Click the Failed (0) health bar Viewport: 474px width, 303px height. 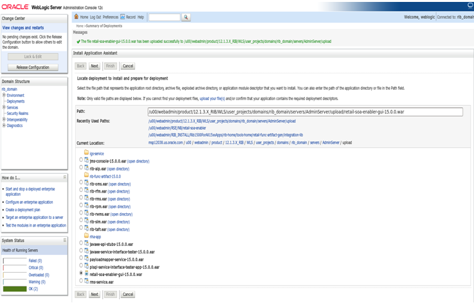15,261
